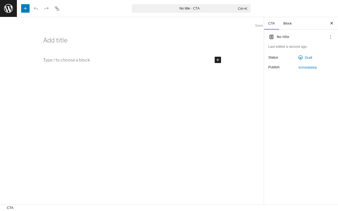Open the Immediately publish date picker
The width and height of the screenshot is (338, 211).
coord(308,67)
